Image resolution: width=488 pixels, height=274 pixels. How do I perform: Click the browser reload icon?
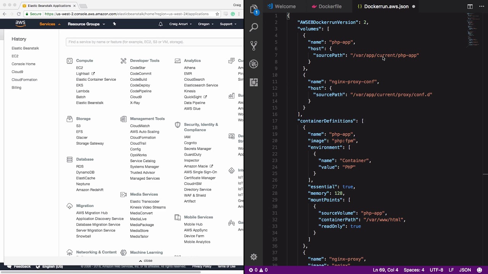(x=19, y=14)
